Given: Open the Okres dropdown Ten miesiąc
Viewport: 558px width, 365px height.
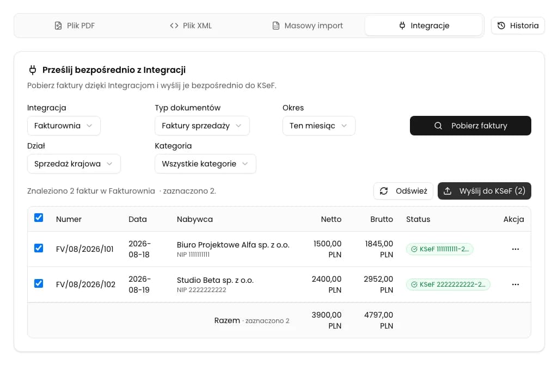Looking at the screenshot, I should click(318, 126).
